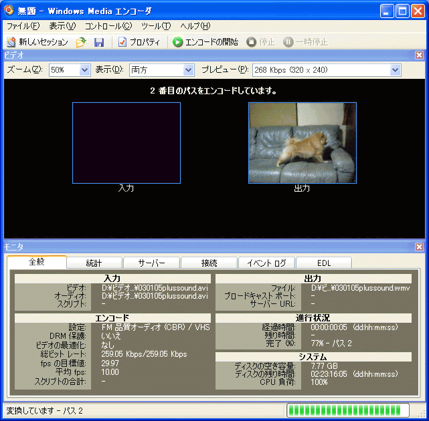Open the File (ファイル) menu
429x421 pixels.
point(23,26)
